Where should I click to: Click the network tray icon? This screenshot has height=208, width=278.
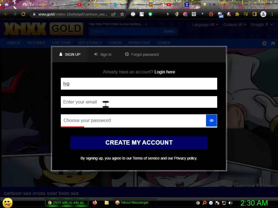(x=224, y=203)
